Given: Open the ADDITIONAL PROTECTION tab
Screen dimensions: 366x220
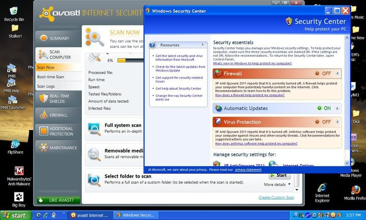Looking at the screenshot, I should point(58,131).
